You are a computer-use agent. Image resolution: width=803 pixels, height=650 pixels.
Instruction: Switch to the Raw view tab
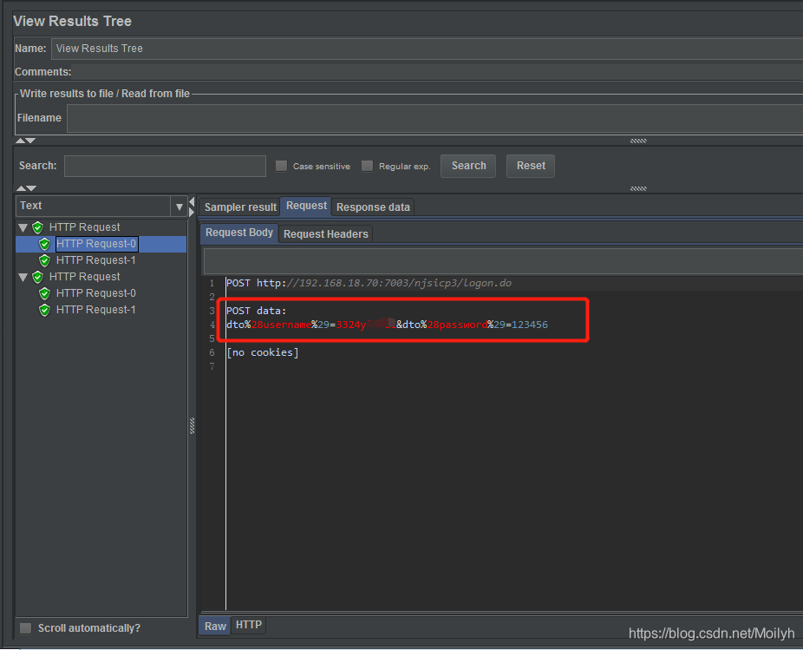[x=215, y=626]
